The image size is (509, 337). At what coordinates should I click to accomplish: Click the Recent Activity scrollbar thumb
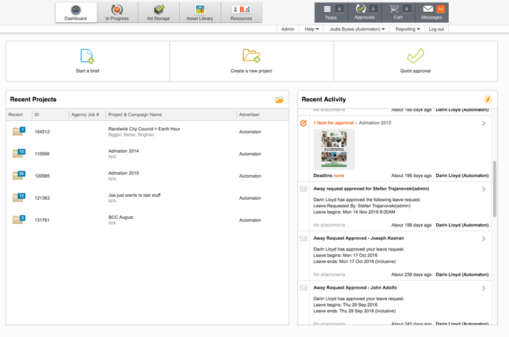tap(494, 188)
